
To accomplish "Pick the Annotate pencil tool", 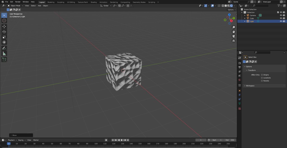I will (4, 48).
